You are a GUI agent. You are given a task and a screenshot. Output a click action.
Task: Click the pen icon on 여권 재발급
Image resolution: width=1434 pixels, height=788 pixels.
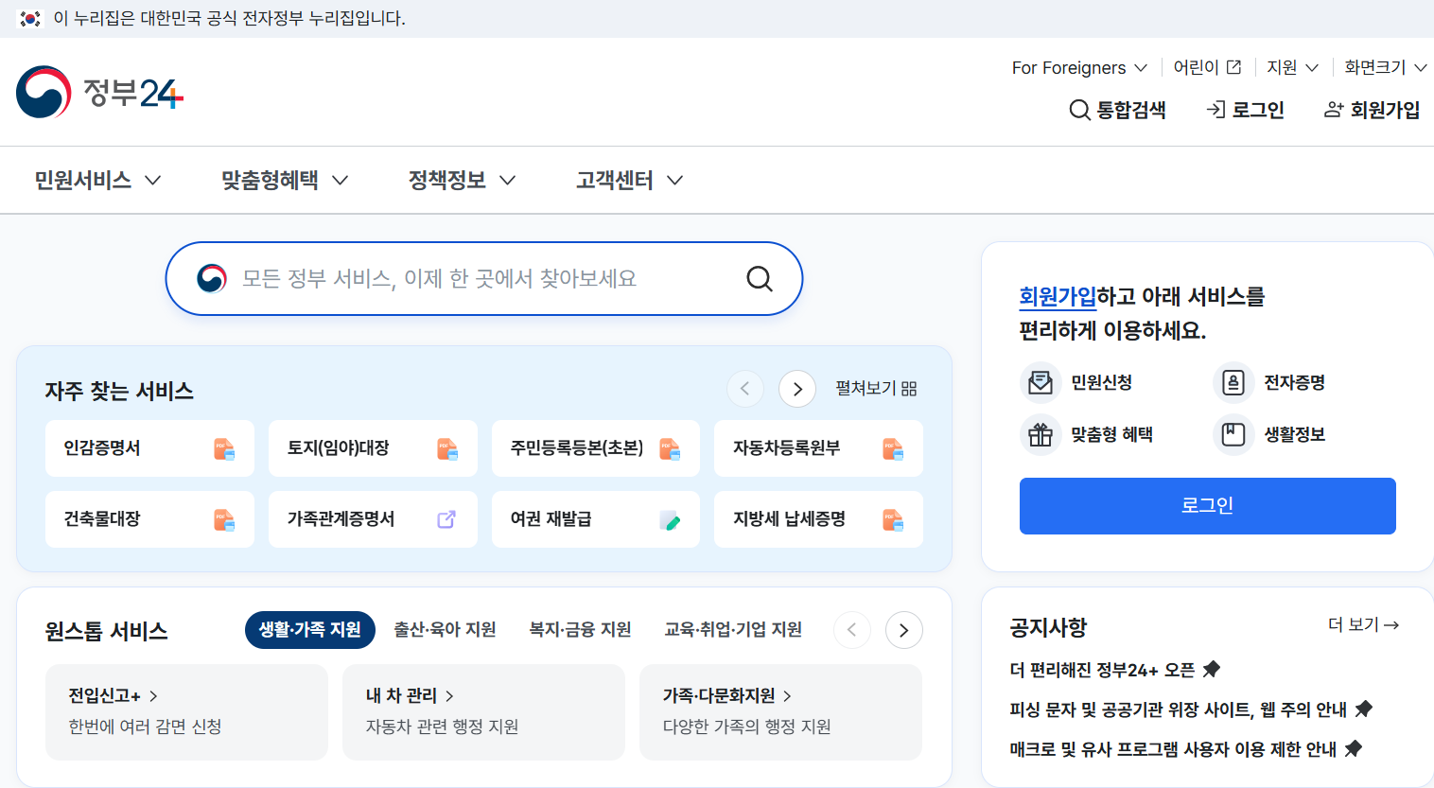(x=672, y=519)
